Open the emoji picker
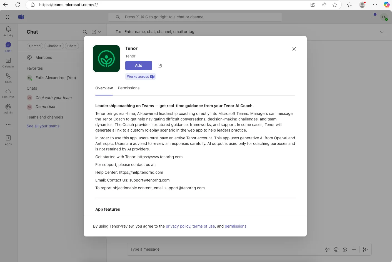This screenshot has width=392, height=262. [336, 250]
